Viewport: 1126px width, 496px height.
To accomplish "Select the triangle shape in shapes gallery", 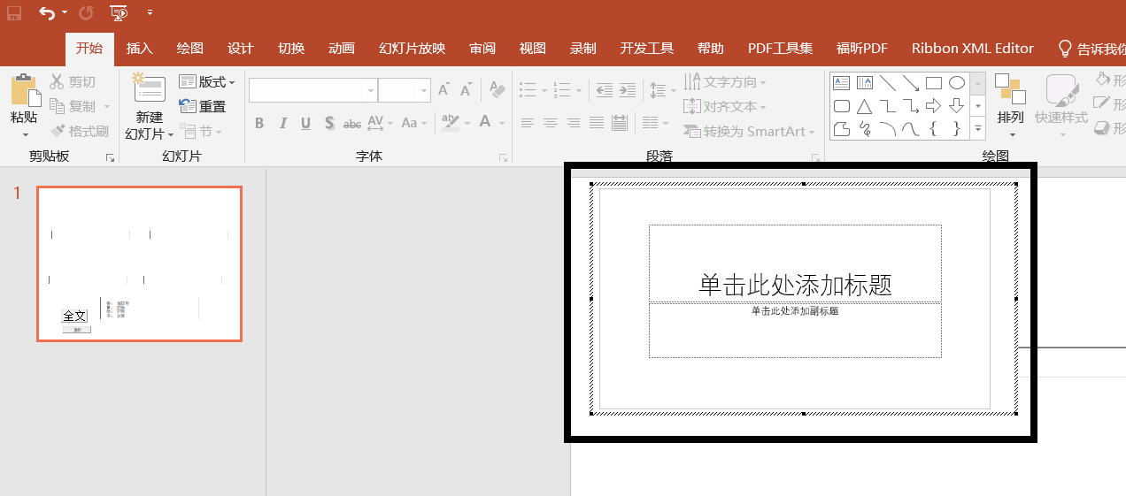I will [x=864, y=107].
